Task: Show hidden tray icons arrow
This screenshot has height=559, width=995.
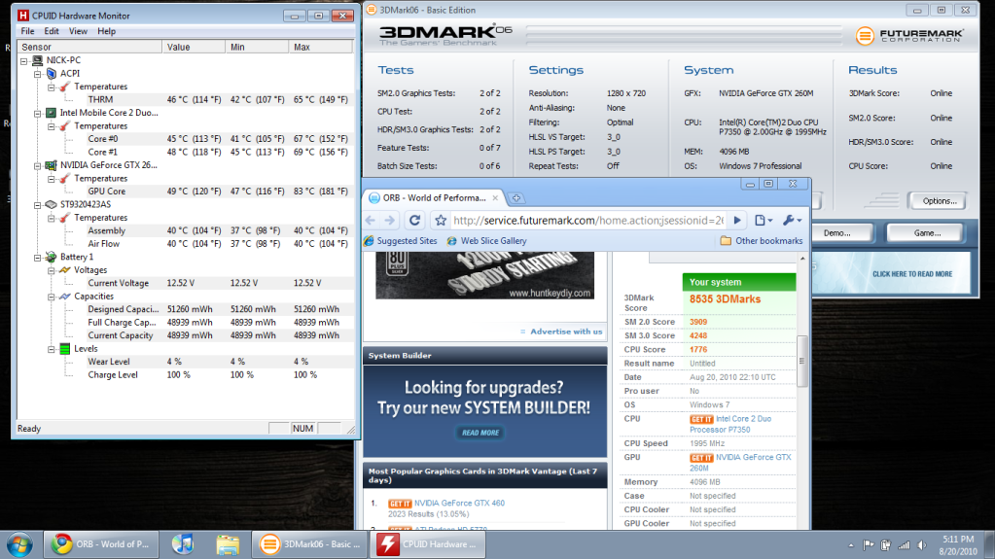Action: (851, 545)
